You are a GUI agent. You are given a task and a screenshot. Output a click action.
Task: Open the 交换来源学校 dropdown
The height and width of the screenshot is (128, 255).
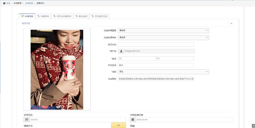(x=163, y=37)
